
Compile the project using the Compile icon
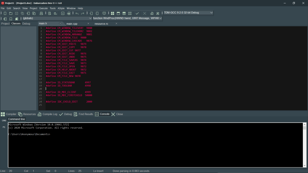point(137,13)
